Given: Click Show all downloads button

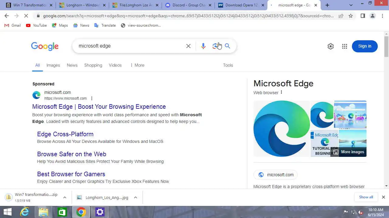Looking at the screenshot, I should coord(366,197).
